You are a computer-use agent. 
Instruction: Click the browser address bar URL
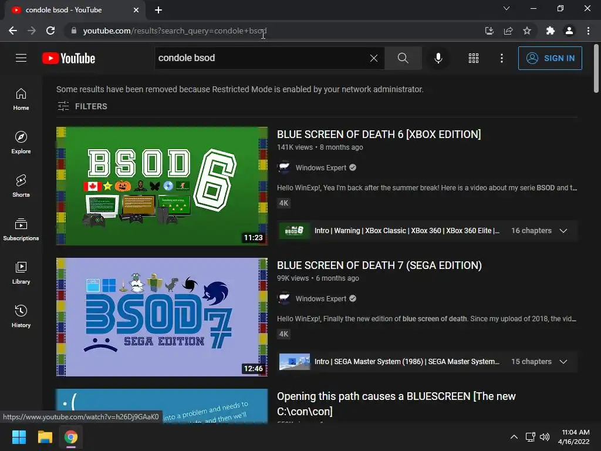click(x=175, y=31)
